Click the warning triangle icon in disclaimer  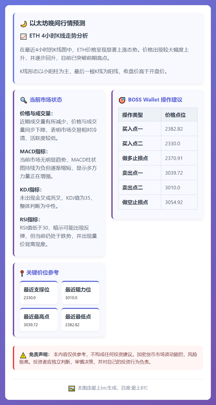coord(23,355)
